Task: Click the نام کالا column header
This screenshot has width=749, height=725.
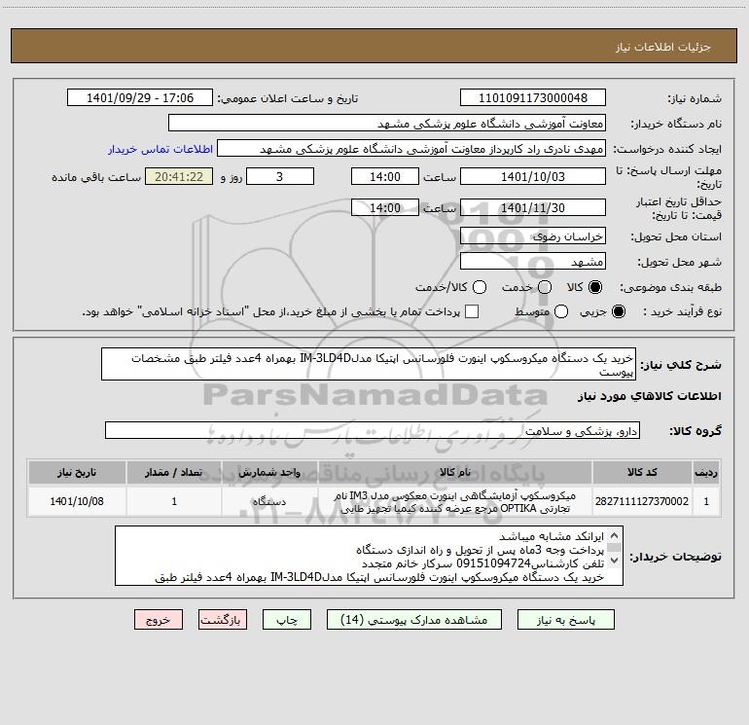Action: click(x=455, y=472)
